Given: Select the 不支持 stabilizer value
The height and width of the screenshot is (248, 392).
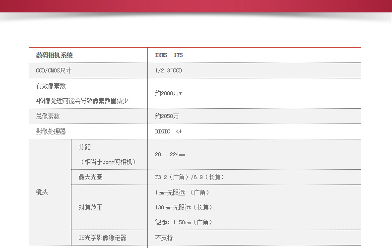Looking at the screenshot, I should click(164, 238).
